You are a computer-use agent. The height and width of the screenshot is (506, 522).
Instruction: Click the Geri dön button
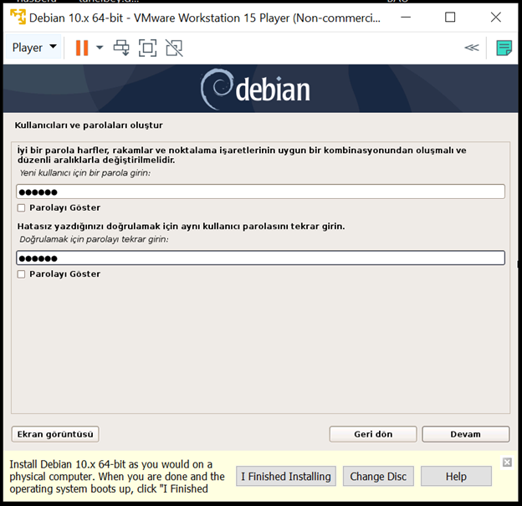pyautogui.click(x=373, y=434)
